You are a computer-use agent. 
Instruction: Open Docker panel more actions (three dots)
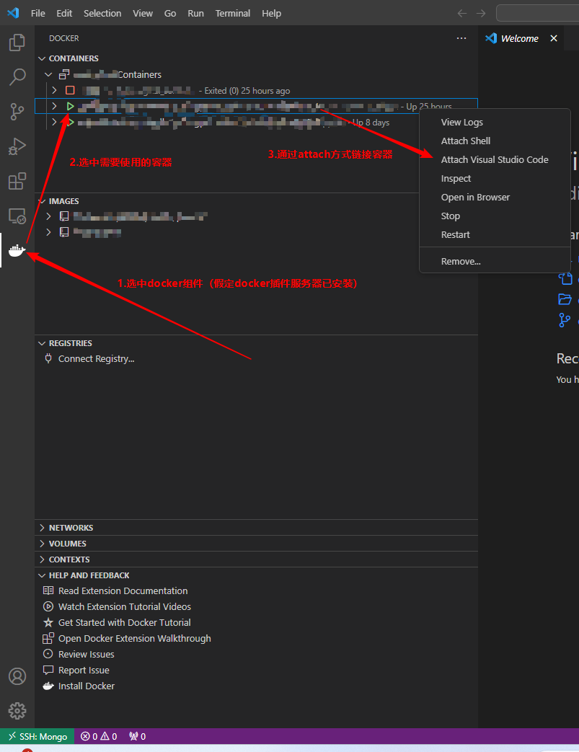coord(461,38)
